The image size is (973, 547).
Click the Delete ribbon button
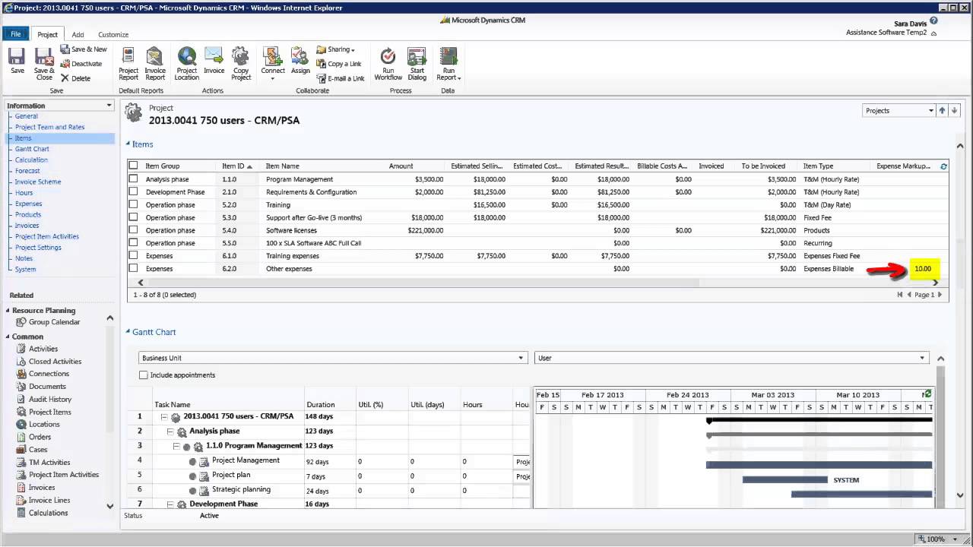pos(75,78)
